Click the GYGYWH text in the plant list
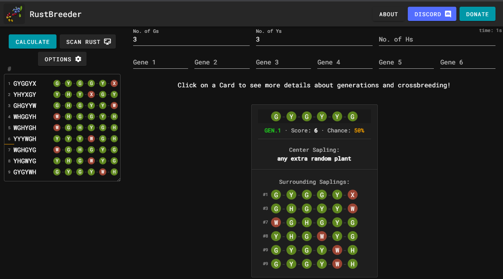Viewport: 503px width, 279px height. 25,172
